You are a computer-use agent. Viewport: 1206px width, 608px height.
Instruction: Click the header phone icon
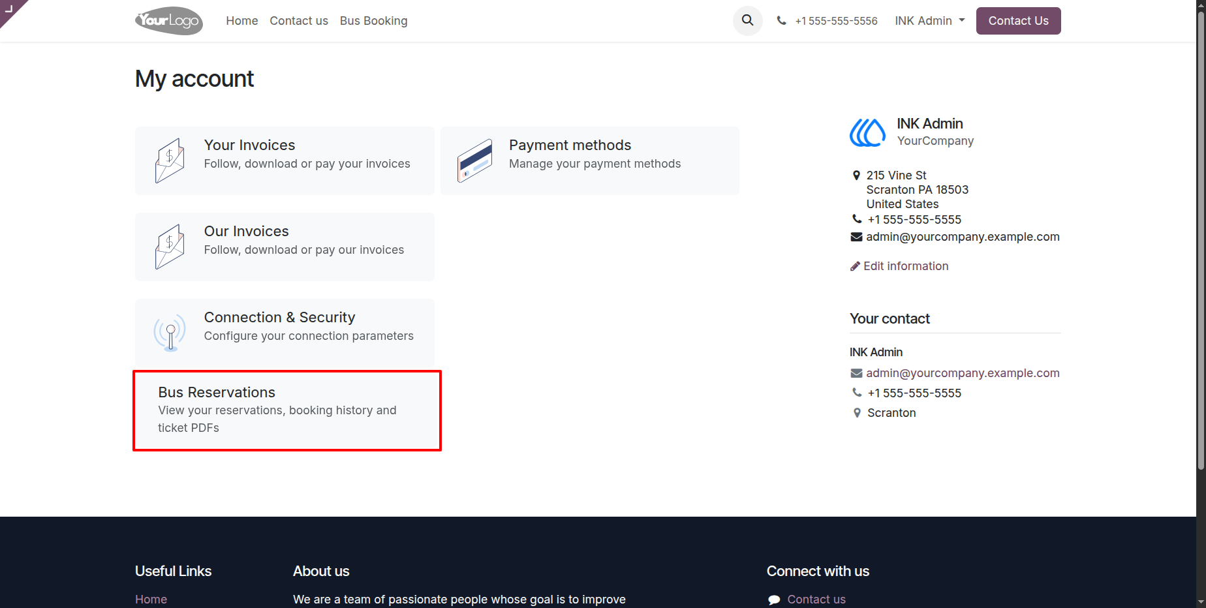[x=781, y=21]
